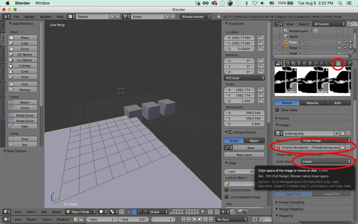Switch to the Material preview tab
358x224 pixels.
tap(312, 103)
